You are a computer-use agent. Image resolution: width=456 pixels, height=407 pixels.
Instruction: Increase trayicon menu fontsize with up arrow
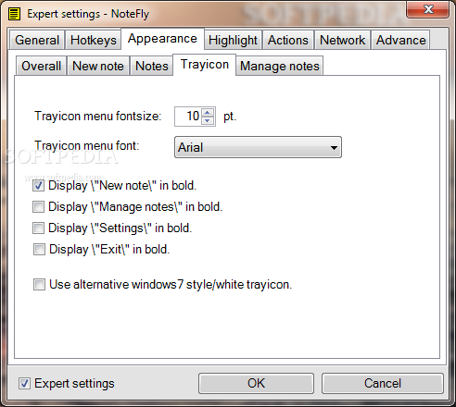point(208,113)
